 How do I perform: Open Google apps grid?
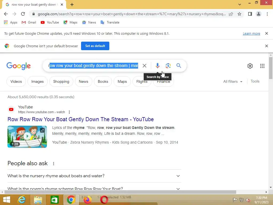pos(262,66)
